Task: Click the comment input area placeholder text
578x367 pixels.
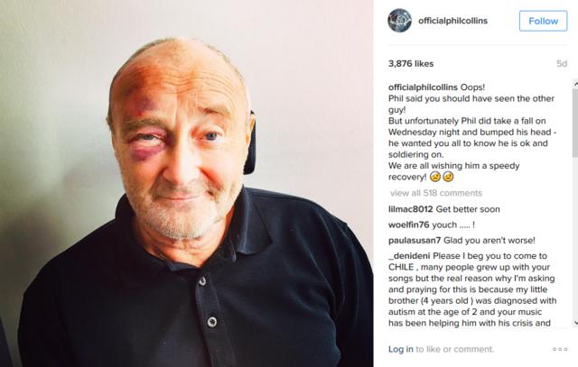Action: pyautogui.click(x=454, y=349)
